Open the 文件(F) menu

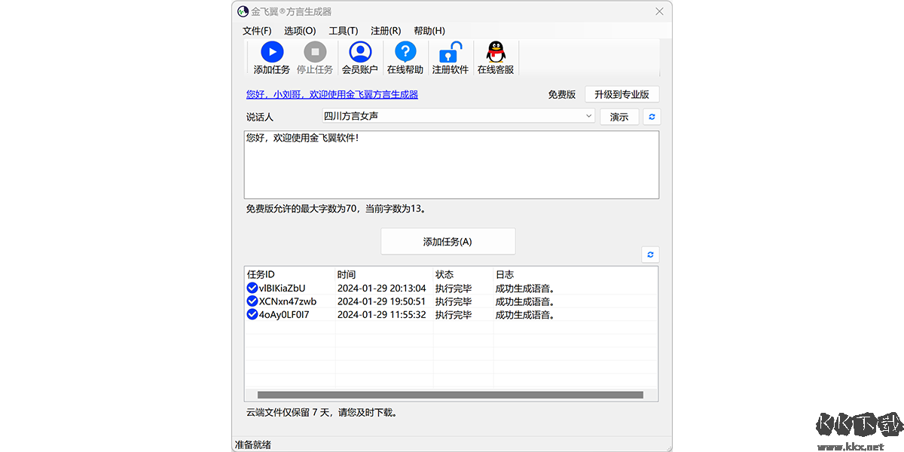pos(256,31)
